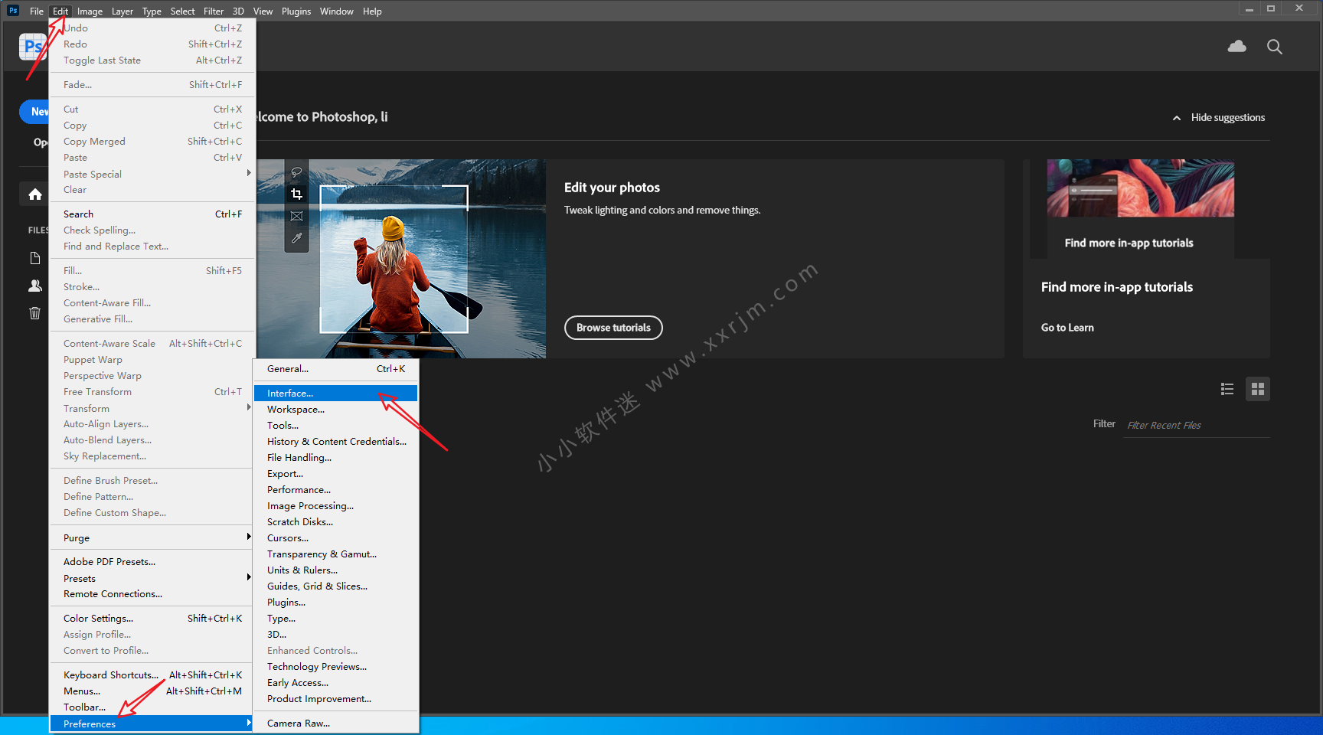Select General... preferences entry

point(335,368)
